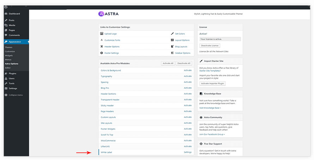This screenshot has height=160, width=314.
Task: Click the Dashboard gauge icon
Action: click(x=6, y=14)
